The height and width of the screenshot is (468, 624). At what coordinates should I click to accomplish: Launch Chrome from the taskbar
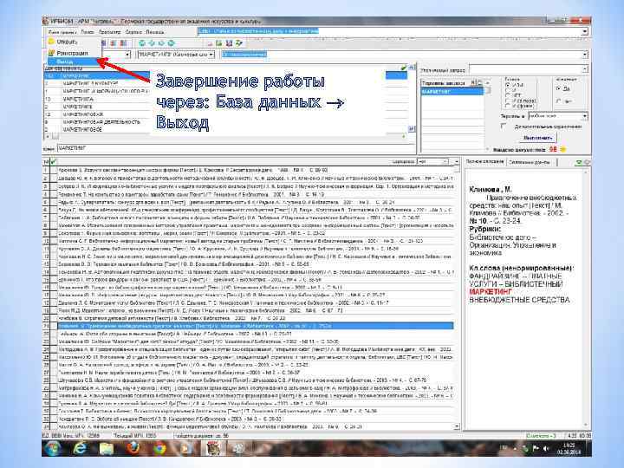click(x=159, y=449)
